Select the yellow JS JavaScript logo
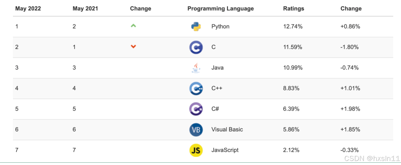The height and width of the screenshot is (165, 401). tap(196, 150)
